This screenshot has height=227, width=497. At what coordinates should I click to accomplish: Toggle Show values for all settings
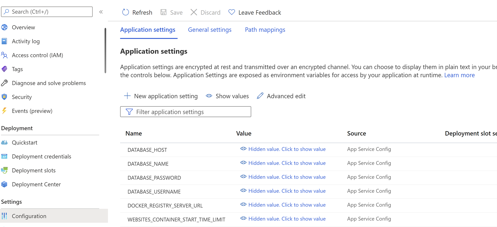click(x=227, y=96)
